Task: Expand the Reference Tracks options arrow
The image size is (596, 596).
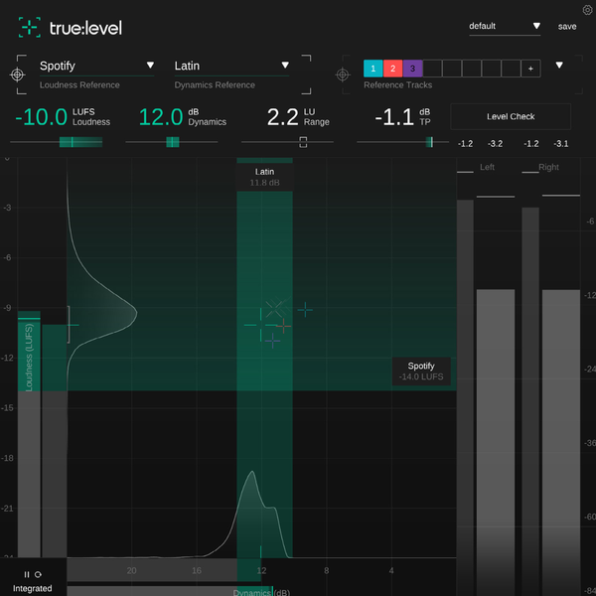Action: [559, 66]
